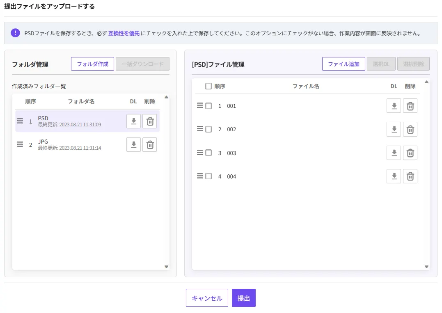Select the JPG folder row
The width and height of the screenshot is (442, 313).
(87, 144)
